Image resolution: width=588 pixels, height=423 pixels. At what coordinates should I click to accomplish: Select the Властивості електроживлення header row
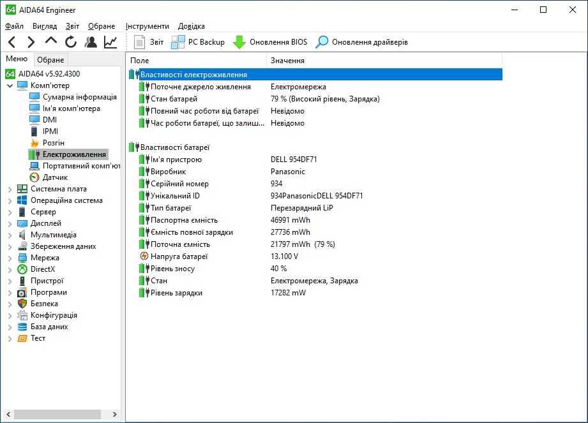click(x=315, y=75)
